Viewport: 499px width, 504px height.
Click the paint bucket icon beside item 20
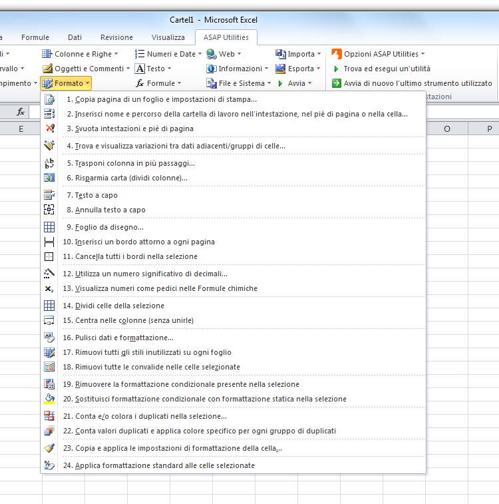tap(49, 399)
